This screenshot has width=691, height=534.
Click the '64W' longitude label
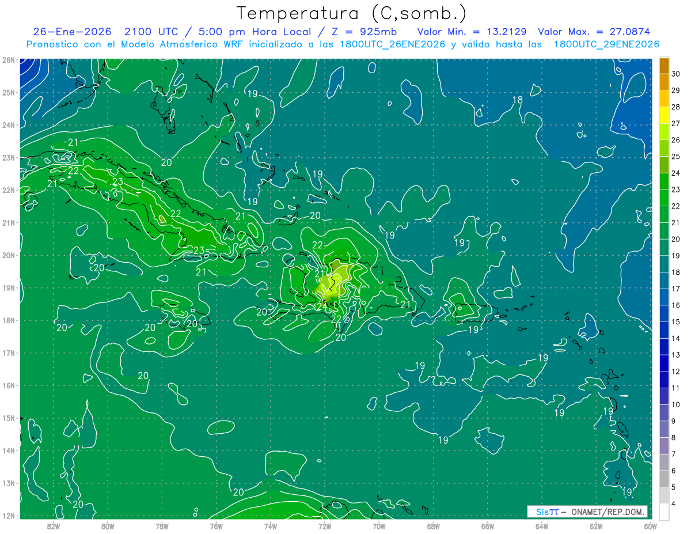coord(542,525)
